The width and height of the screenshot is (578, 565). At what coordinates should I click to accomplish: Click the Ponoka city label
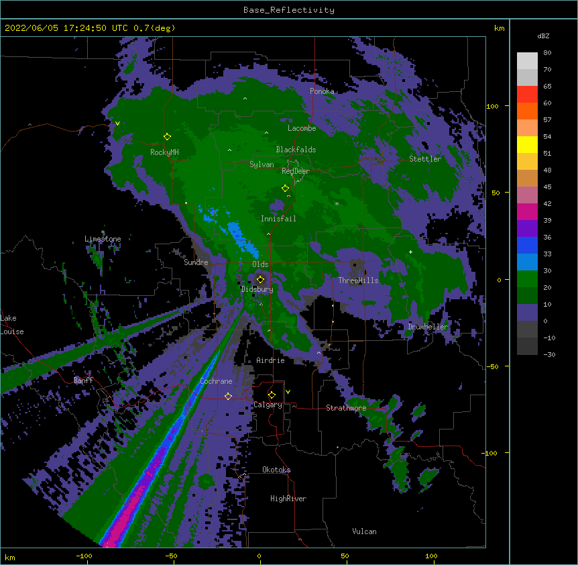click(x=322, y=91)
